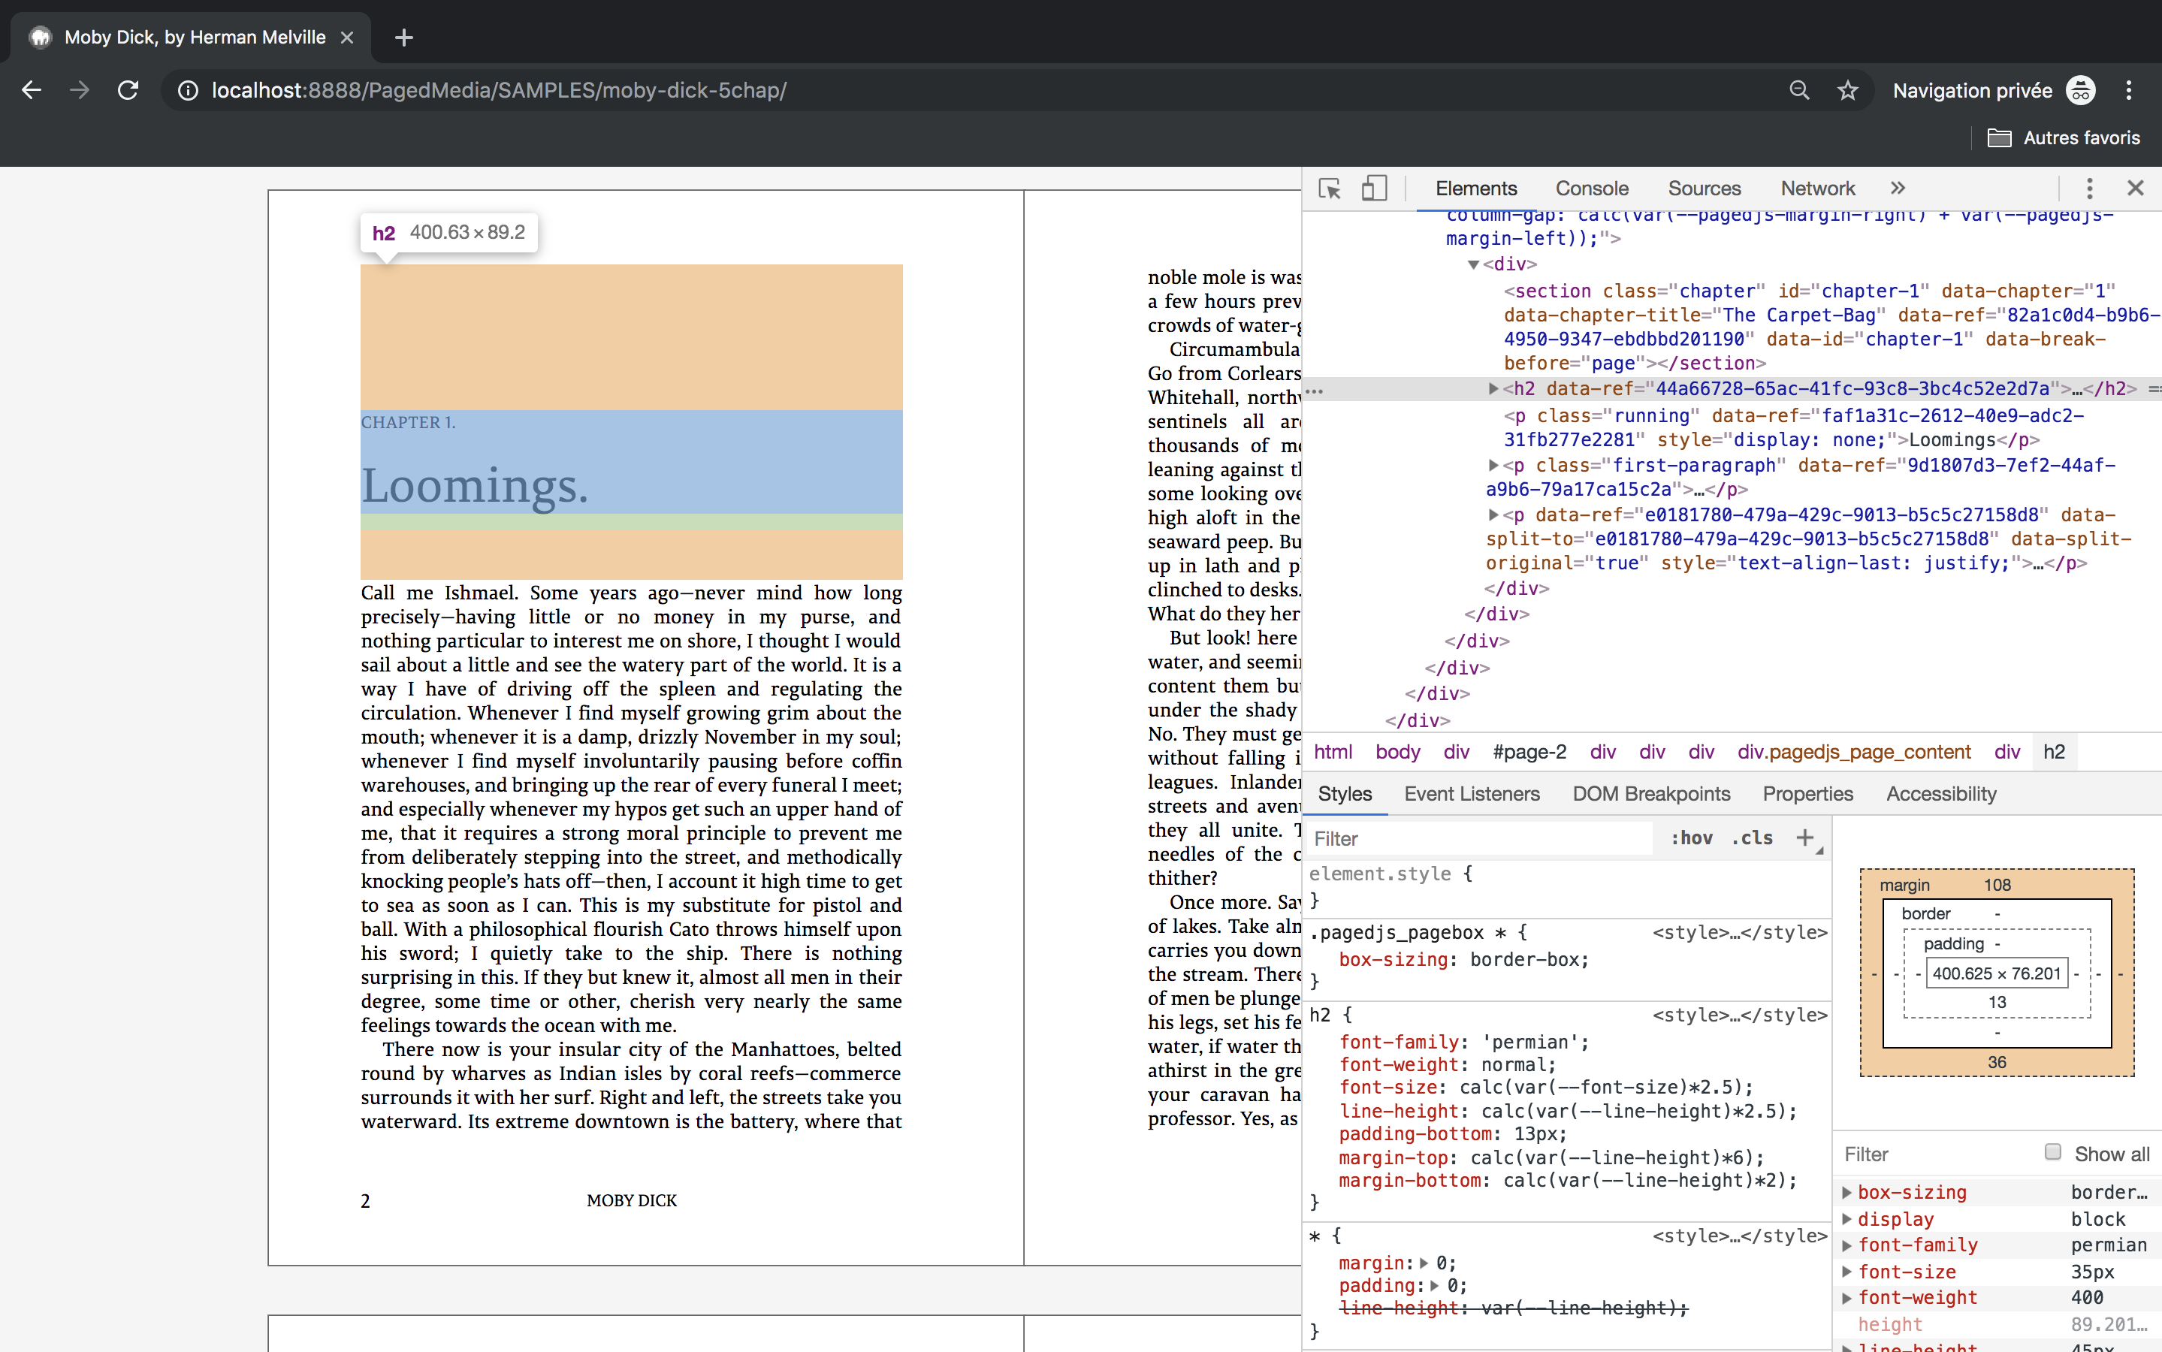
Task: Reload the page using refresh icon
Action: click(x=128, y=90)
